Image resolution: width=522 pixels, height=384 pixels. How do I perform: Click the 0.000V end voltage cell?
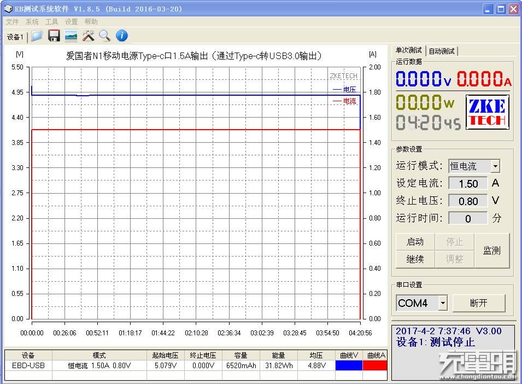(203, 365)
